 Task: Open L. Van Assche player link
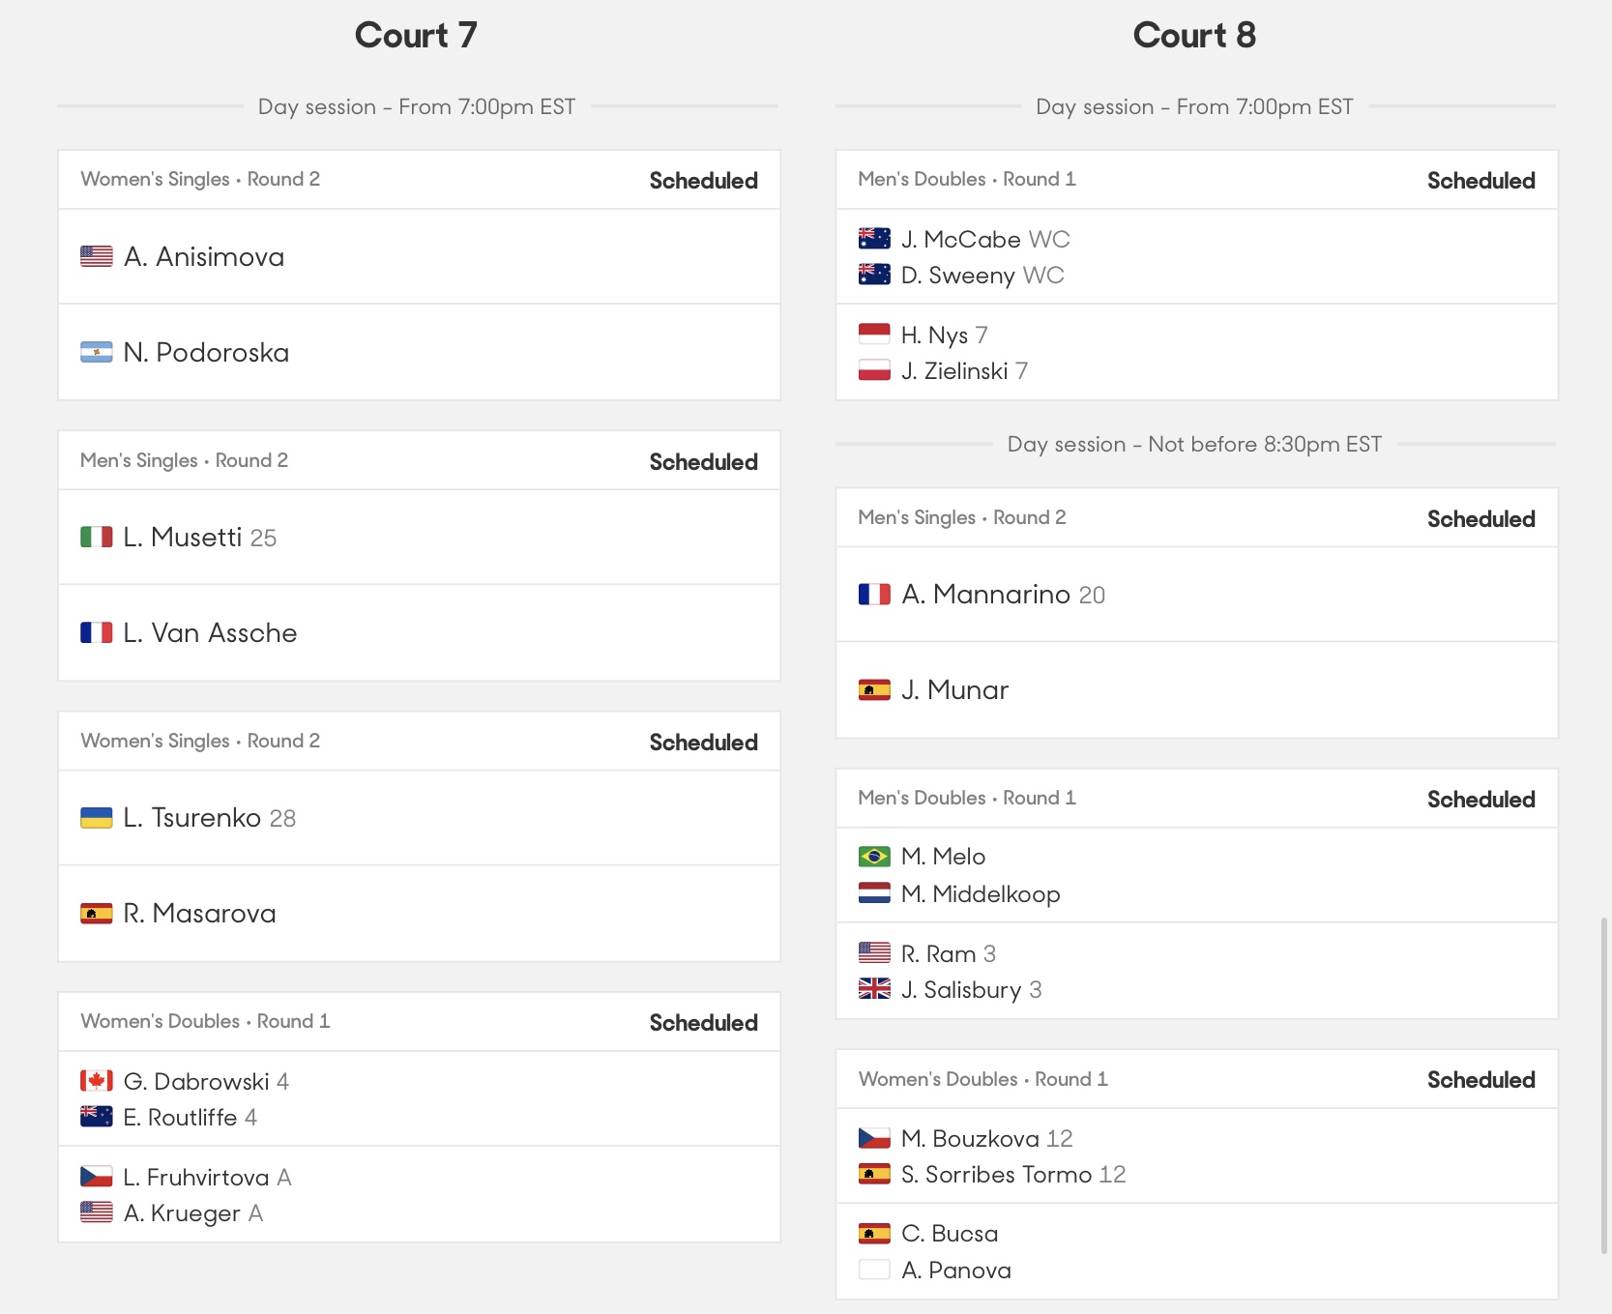point(210,632)
